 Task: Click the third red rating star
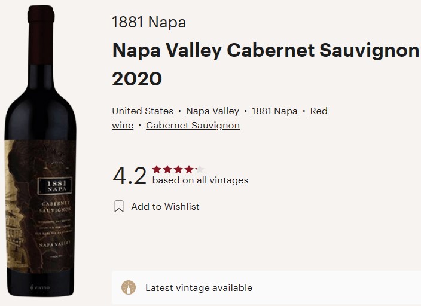coord(178,169)
